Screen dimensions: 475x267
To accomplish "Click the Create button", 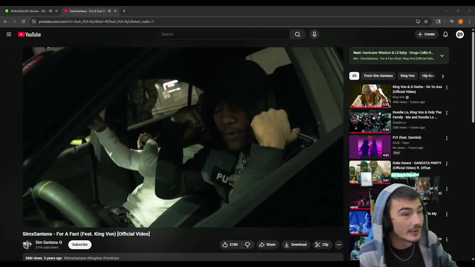I will [x=426, y=34].
